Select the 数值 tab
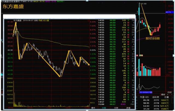 [129, 107]
